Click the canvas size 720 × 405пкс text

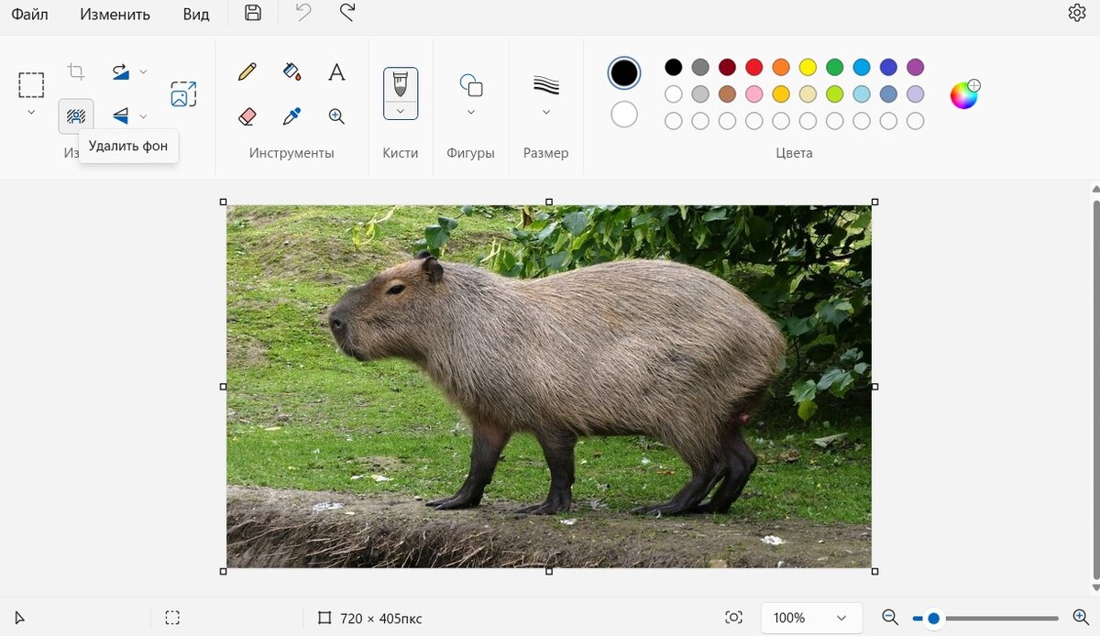click(380, 619)
